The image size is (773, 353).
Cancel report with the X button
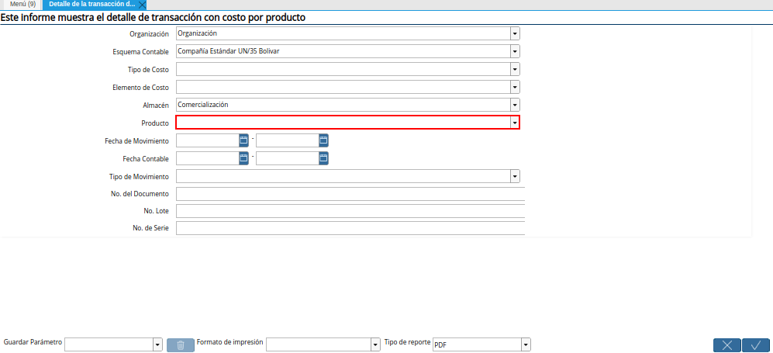726,345
